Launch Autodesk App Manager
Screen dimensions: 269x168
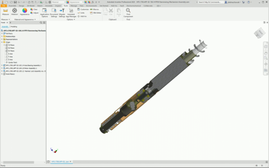coord(71,13)
